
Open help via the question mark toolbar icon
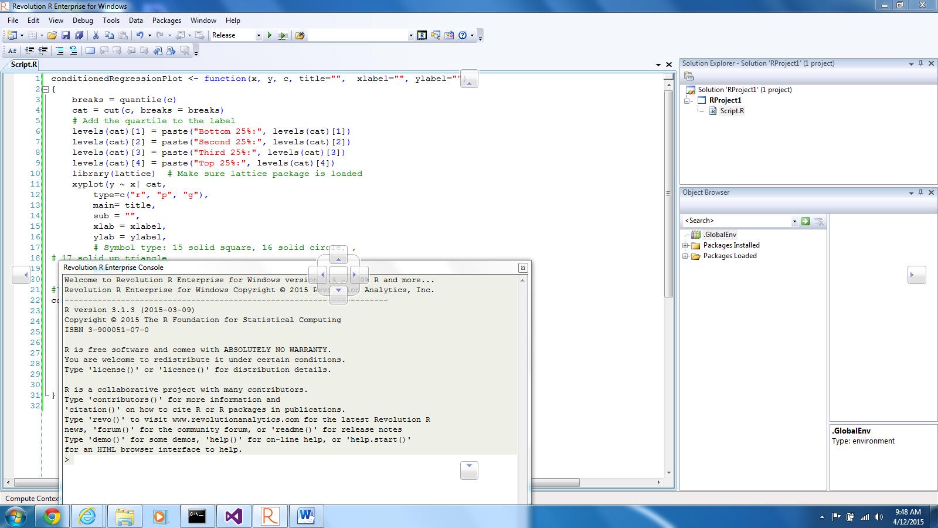463,35
